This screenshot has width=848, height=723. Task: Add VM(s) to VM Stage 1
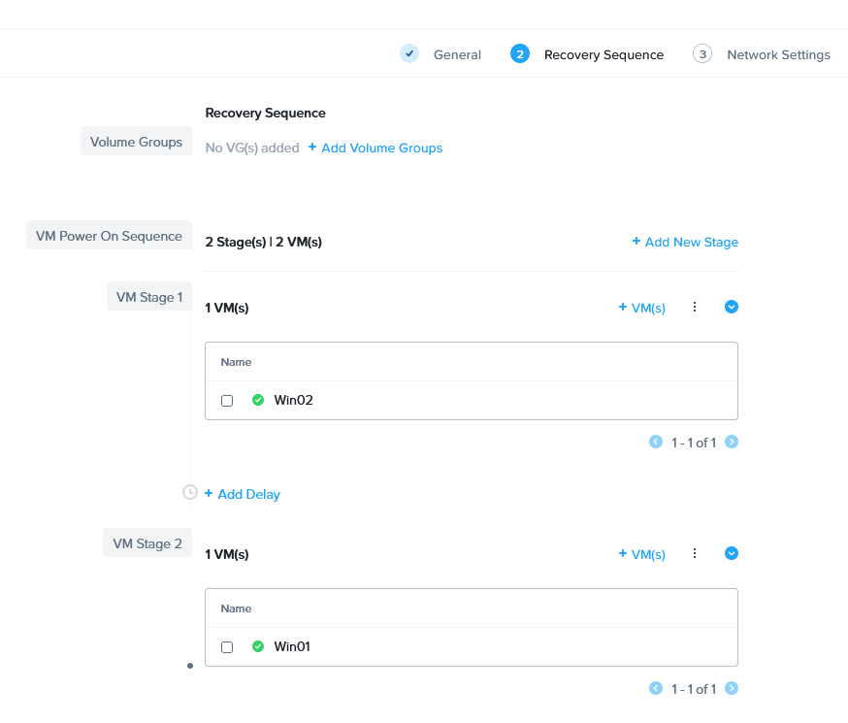coord(642,308)
